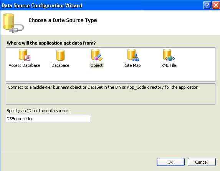220x171 pixels.
Task: Click the highlighted "Object" label
Action: click(96, 65)
